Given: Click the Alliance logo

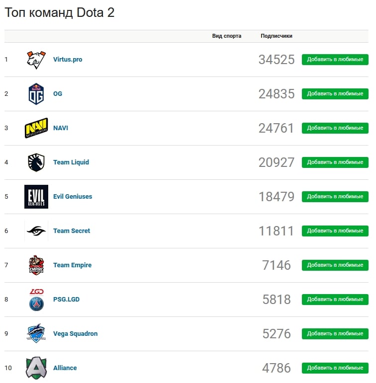Looking at the screenshot, I should click(36, 368).
